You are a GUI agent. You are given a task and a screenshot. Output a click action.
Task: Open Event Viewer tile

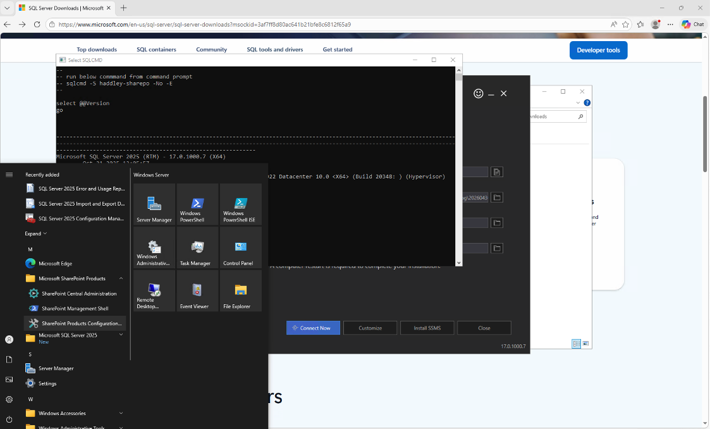[197, 291]
